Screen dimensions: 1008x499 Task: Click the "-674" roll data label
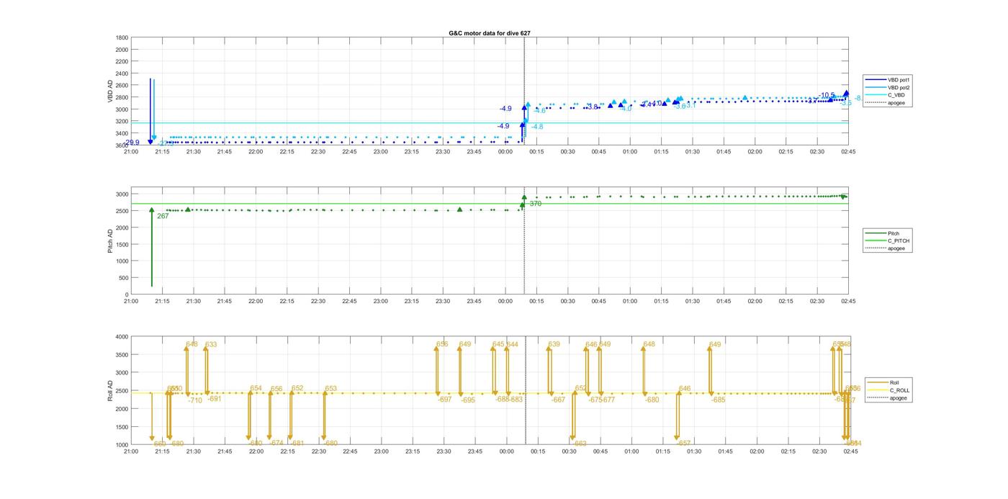[276, 444]
